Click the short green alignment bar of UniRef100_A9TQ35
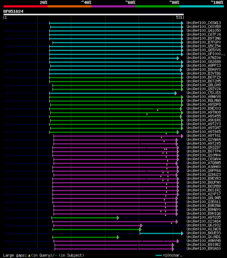The width and height of the screenshot is (227, 258). [84, 218]
